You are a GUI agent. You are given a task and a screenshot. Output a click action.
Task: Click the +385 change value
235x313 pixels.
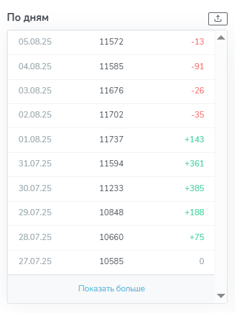click(x=194, y=188)
